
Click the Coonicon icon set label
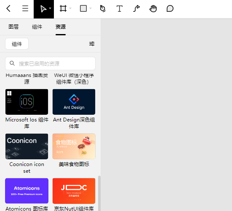point(27,168)
